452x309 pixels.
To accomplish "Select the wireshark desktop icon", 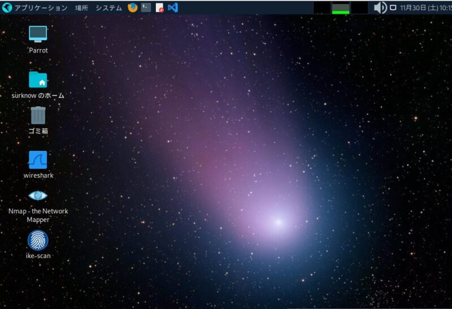I will tap(38, 160).
